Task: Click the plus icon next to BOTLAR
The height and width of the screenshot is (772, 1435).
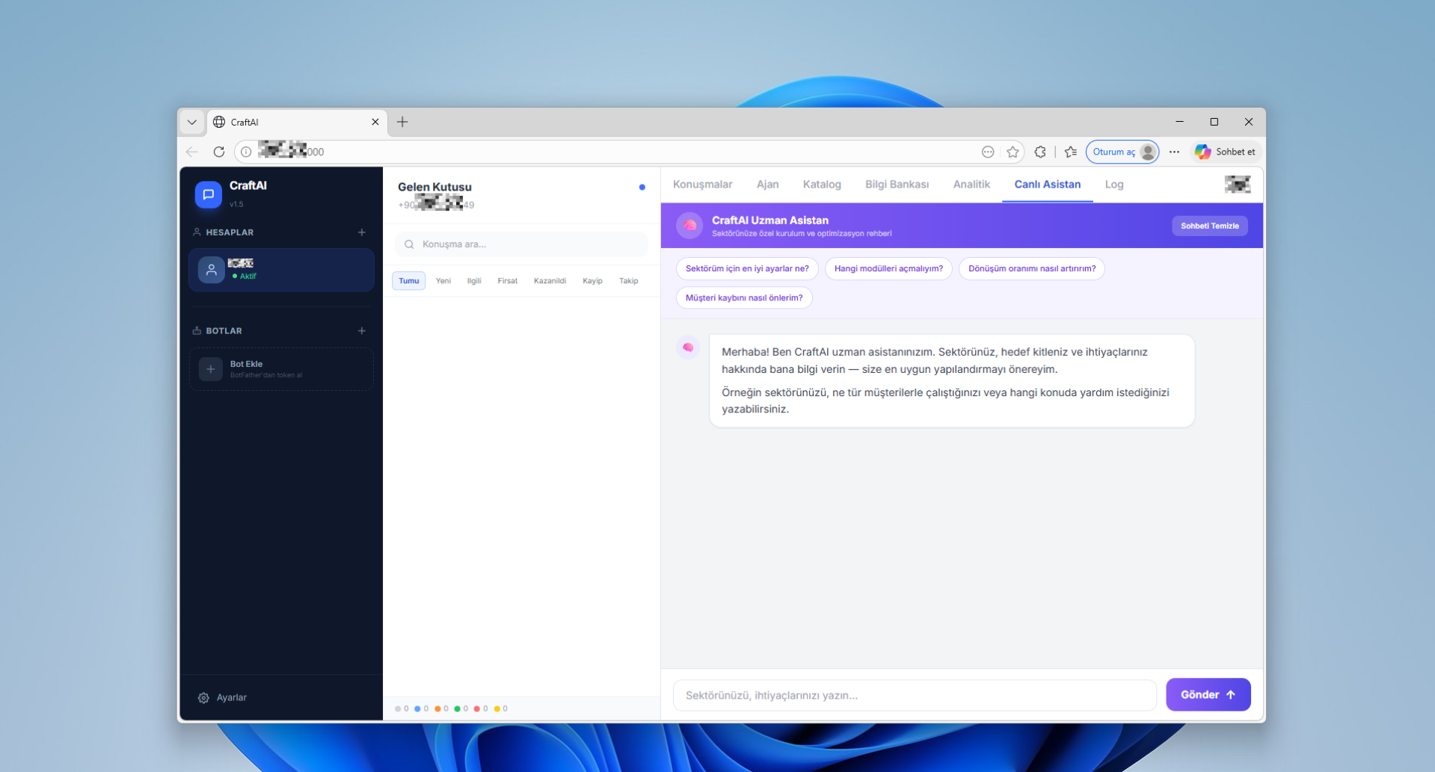Action: click(x=362, y=330)
